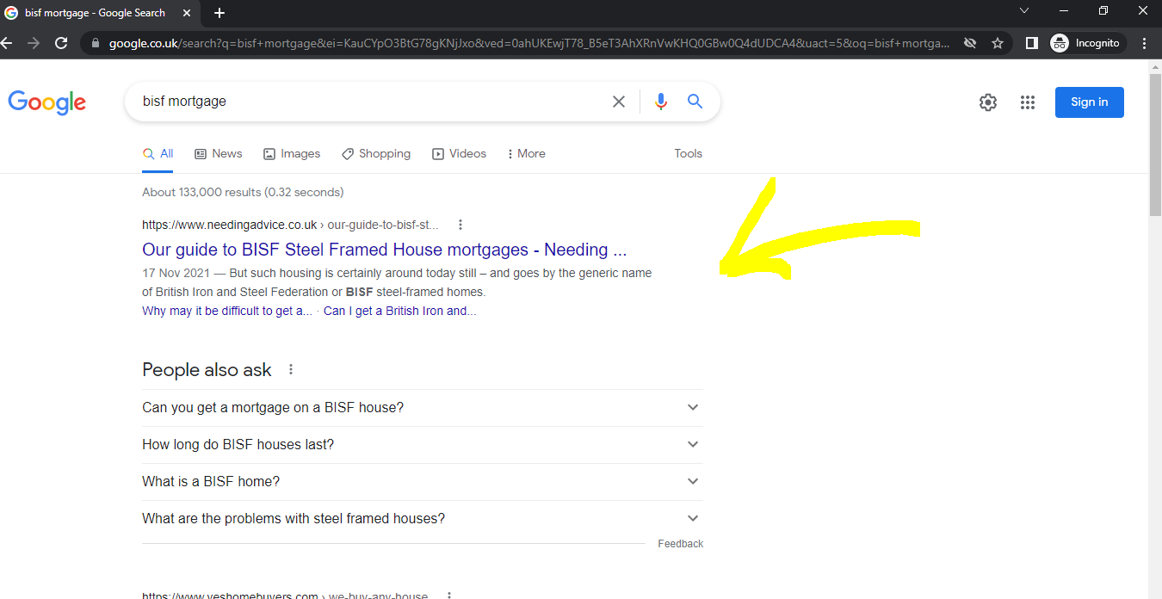Open the Incognito profile indicator
This screenshot has height=599, width=1162.
pos(1087,43)
